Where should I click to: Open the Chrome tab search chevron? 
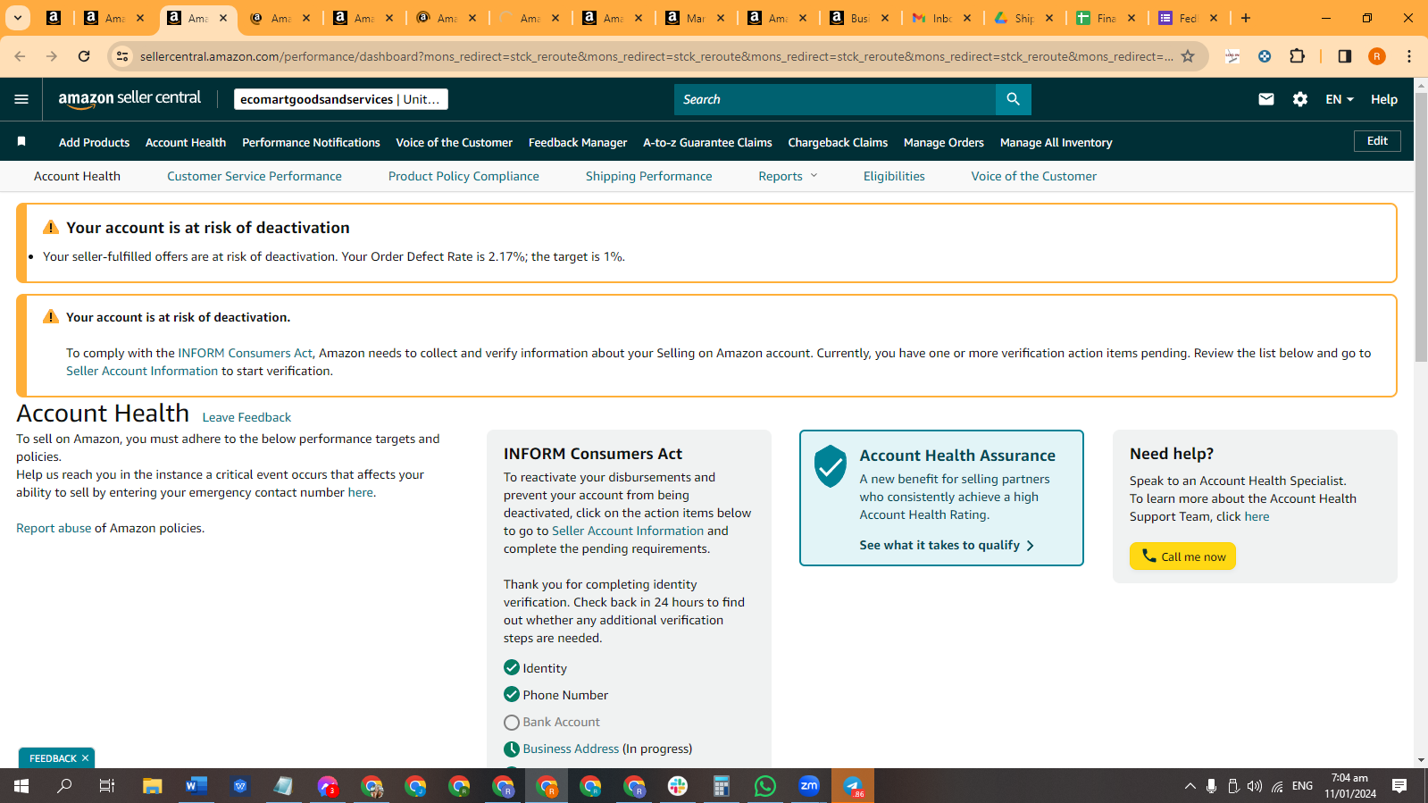[x=18, y=18]
